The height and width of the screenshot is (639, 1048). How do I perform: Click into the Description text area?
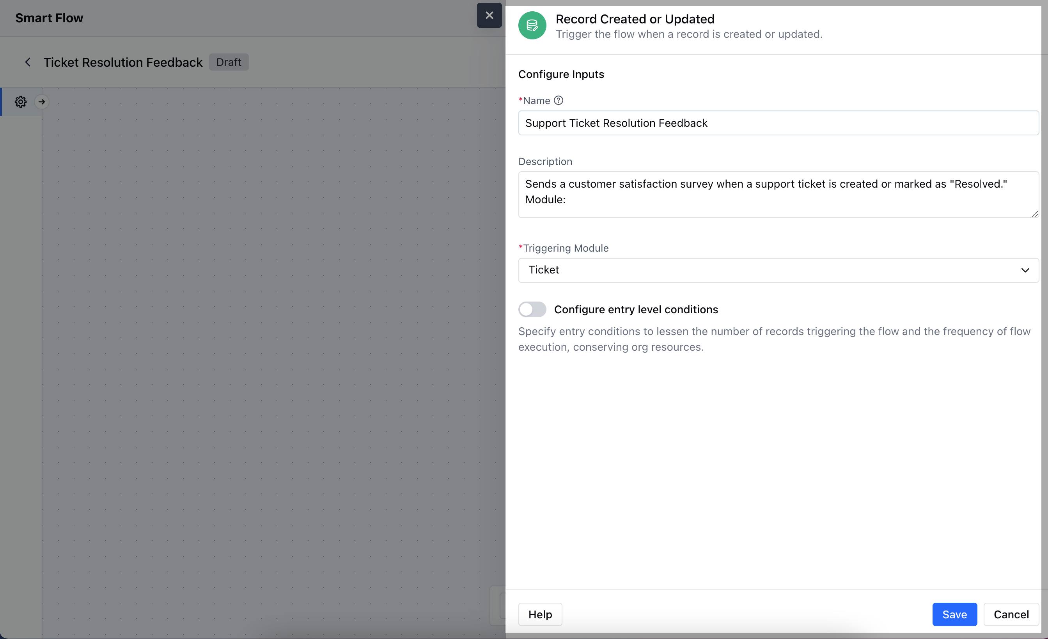point(778,194)
